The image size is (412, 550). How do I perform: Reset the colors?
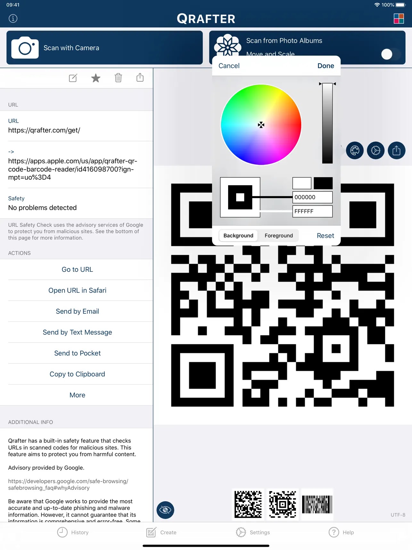click(x=325, y=236)
